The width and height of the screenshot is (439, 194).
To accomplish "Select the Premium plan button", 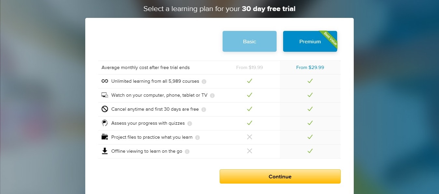I will pos(310,41).
